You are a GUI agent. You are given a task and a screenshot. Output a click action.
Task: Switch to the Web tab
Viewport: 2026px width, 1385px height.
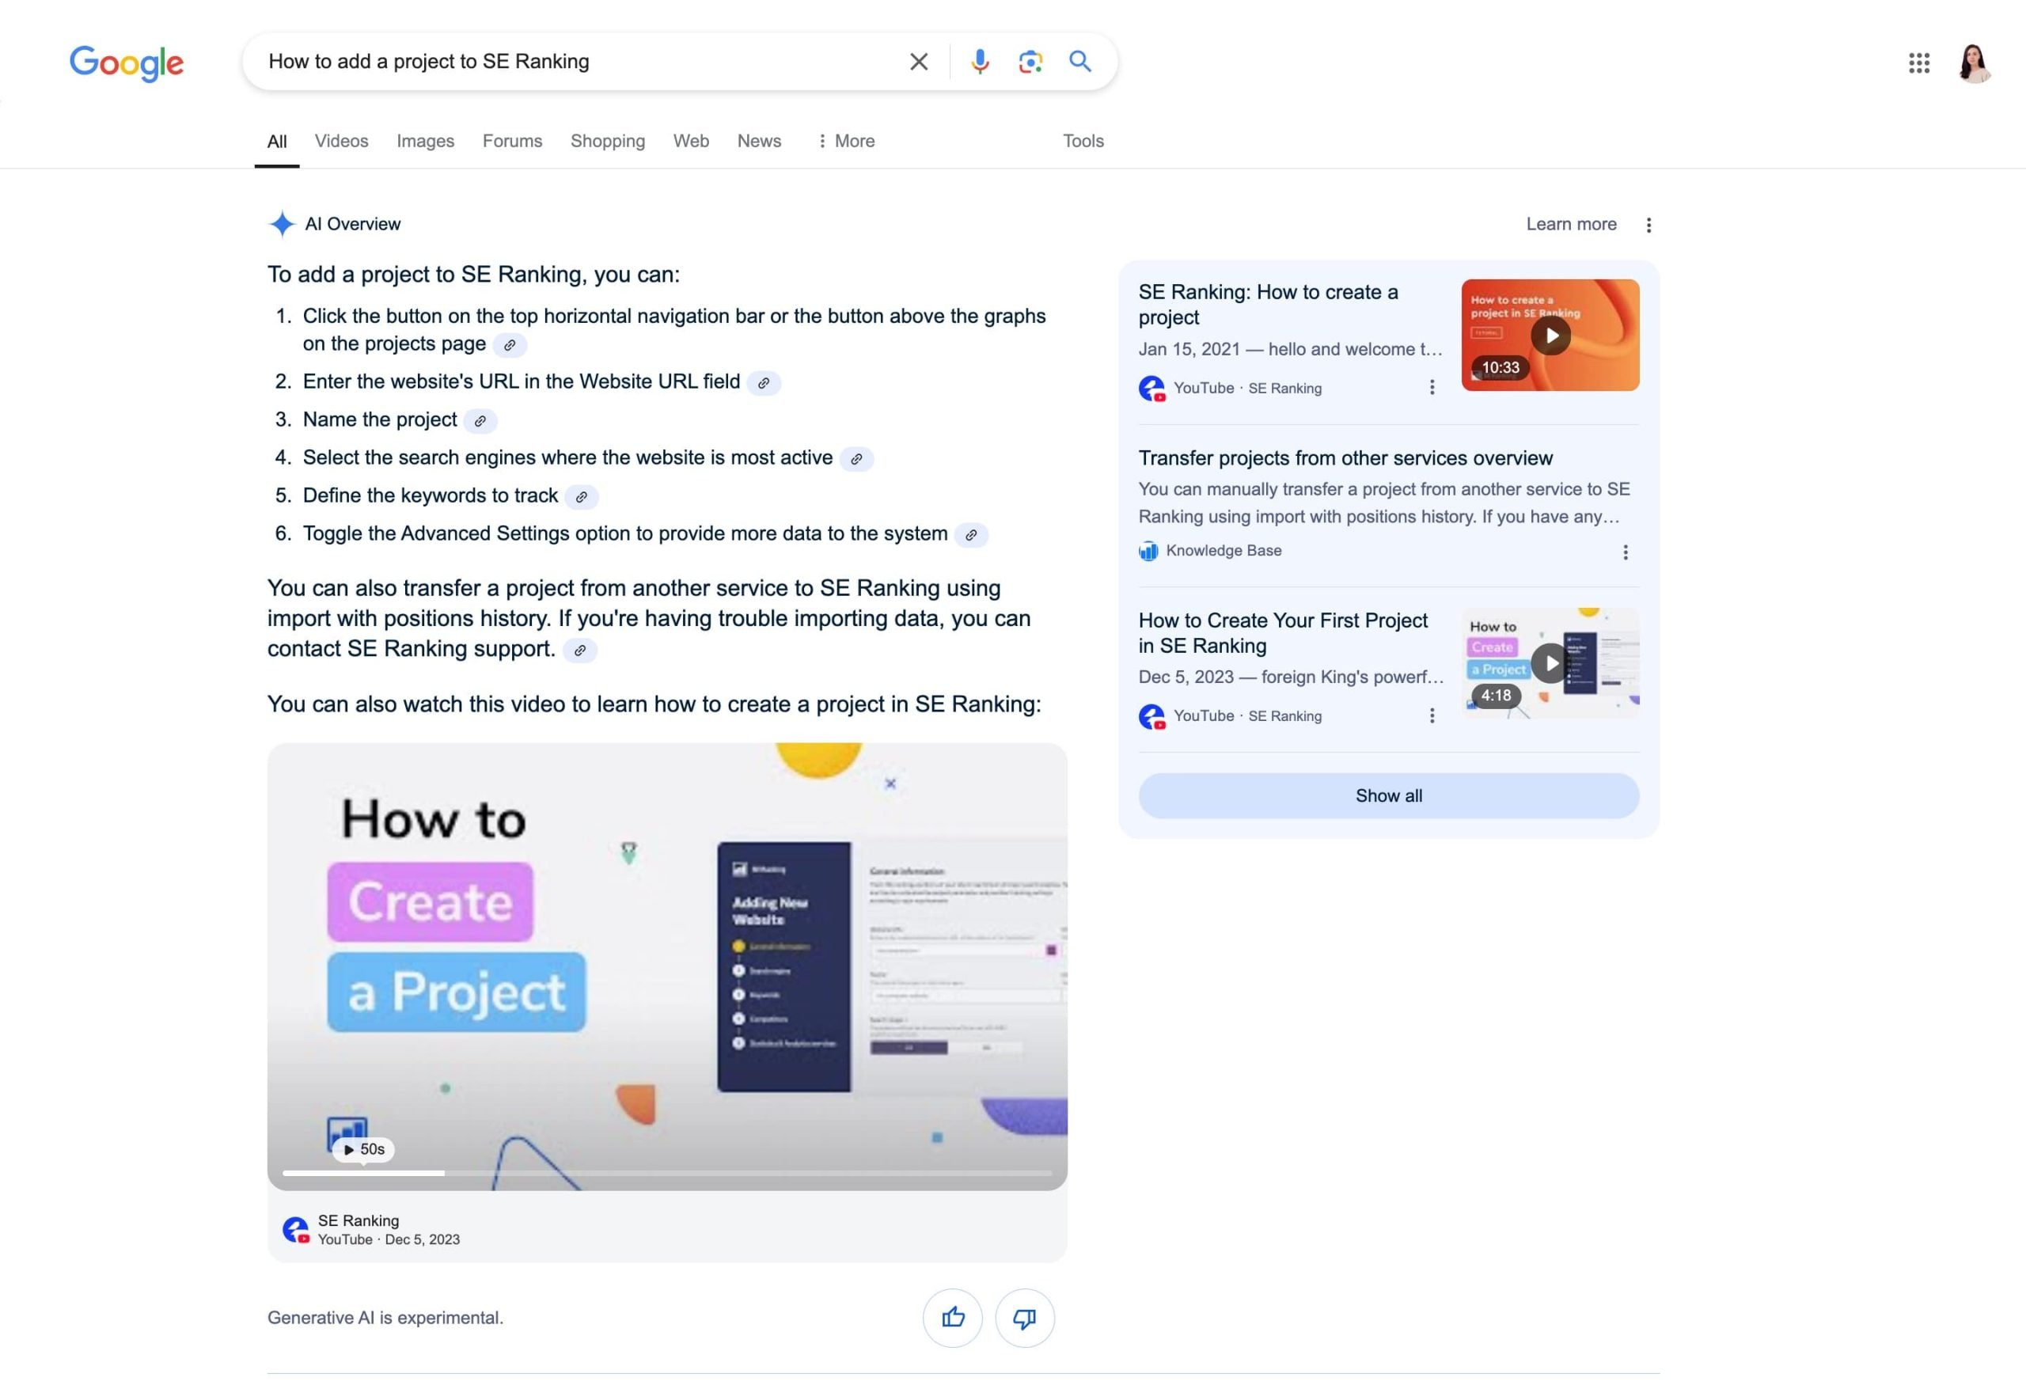click(692, 141)
